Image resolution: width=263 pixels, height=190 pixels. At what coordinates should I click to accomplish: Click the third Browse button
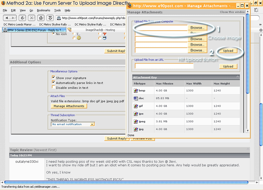(198, 39)
